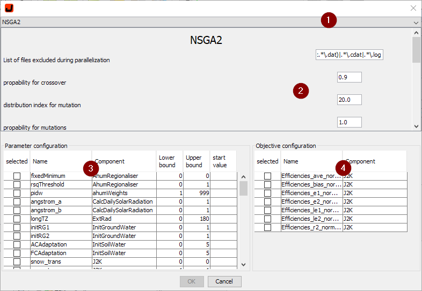Image resolution: width=422 pixels, height=291 pixels.
Task: Check the longTZ parameter checkbox
Action: tap(17, 219)
